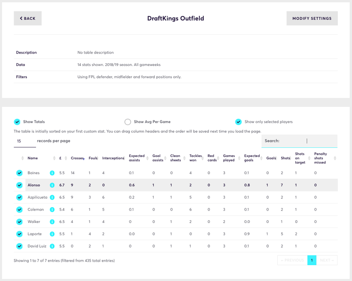Sort table by Red cards column
This screenshot has height=281, width=352.
coord(212,158)
